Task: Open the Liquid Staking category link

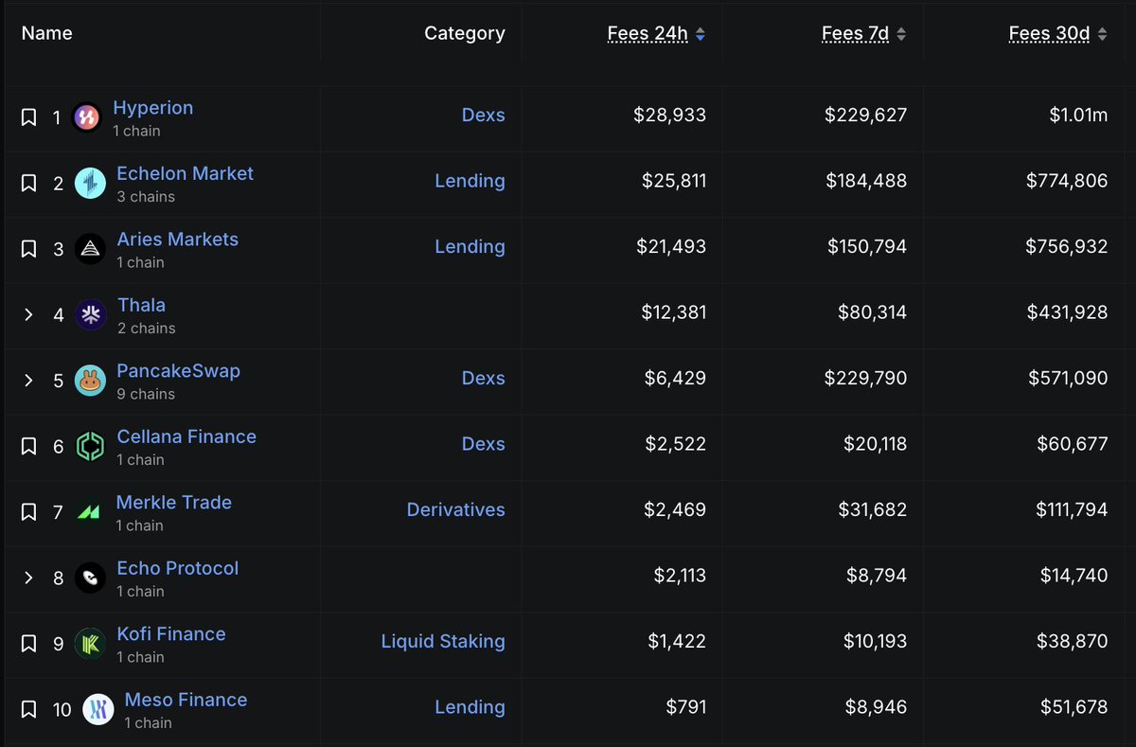Action: pos(443,641)
